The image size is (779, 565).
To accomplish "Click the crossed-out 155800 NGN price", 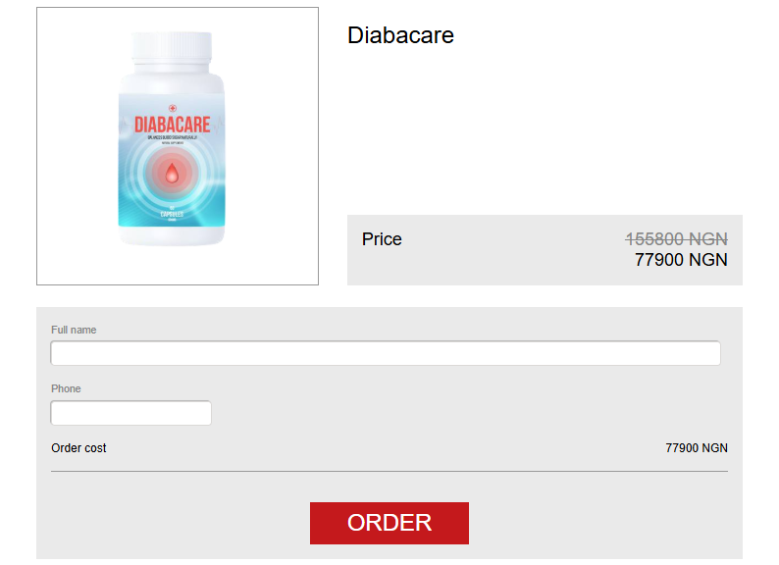I will [677, 239].
